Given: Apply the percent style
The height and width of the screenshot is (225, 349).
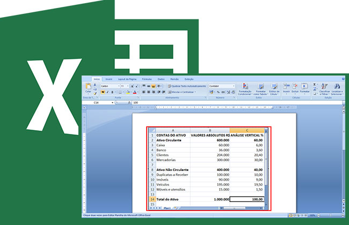Looking at the screenshot, I should point(218,92).
